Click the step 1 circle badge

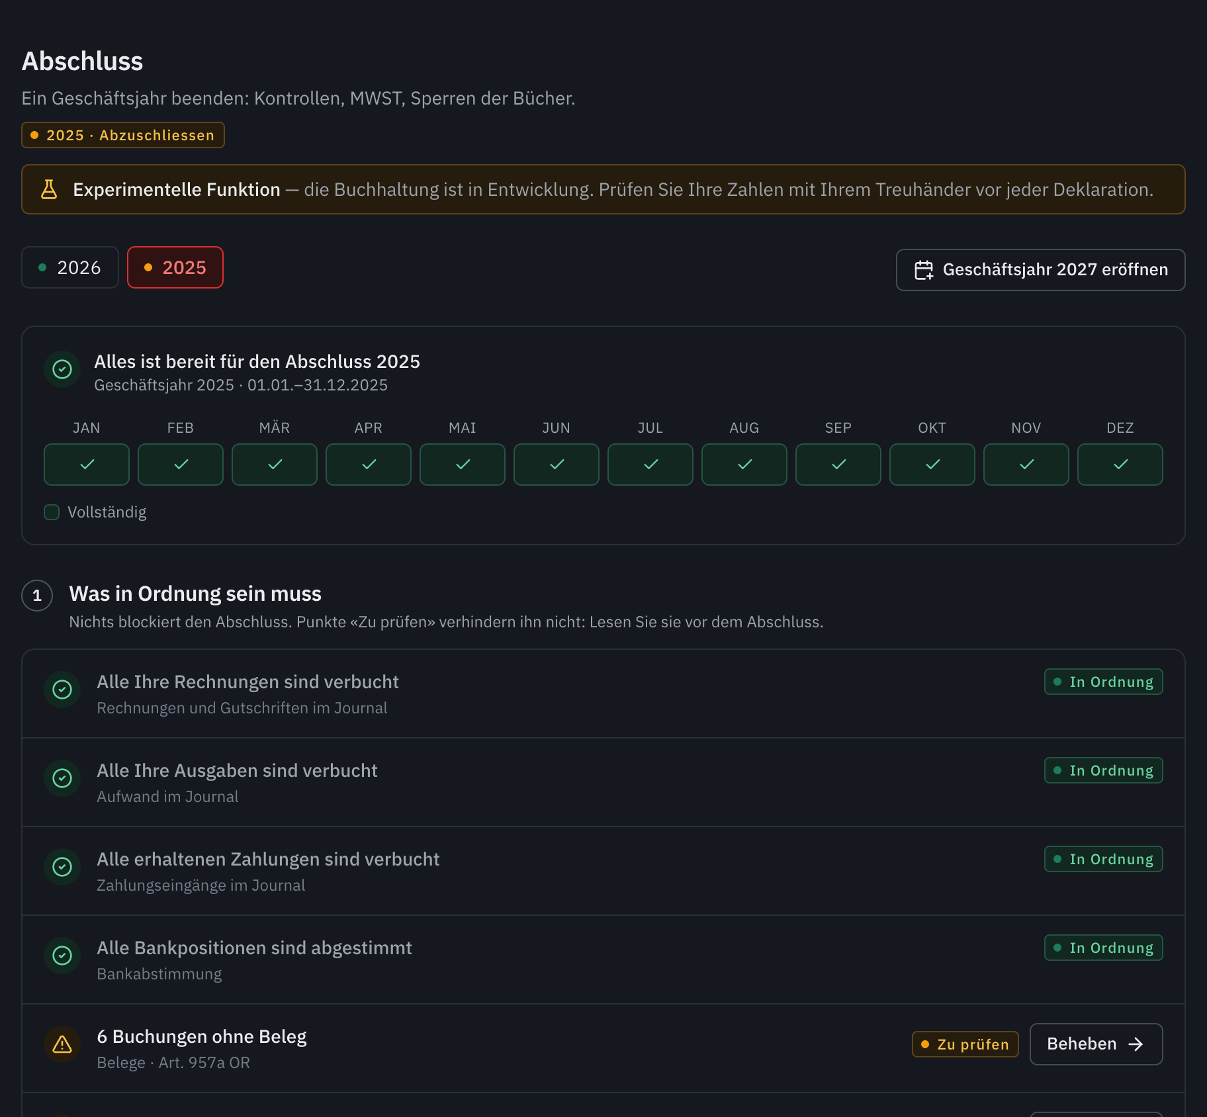pyautogui.click(x=37, y=596)
